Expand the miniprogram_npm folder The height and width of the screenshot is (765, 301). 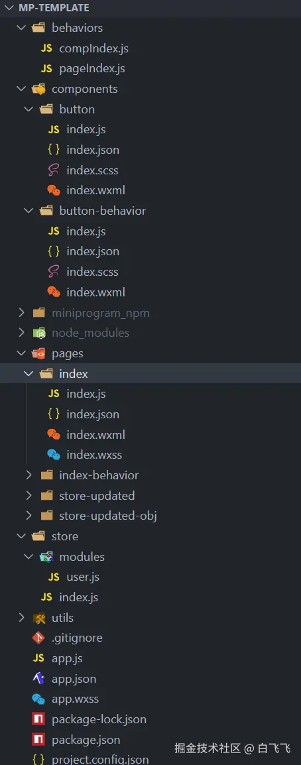21,313
